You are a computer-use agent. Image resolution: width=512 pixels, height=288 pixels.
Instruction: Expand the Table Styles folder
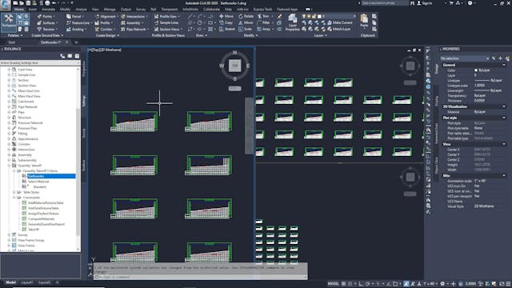click(14, 192)
